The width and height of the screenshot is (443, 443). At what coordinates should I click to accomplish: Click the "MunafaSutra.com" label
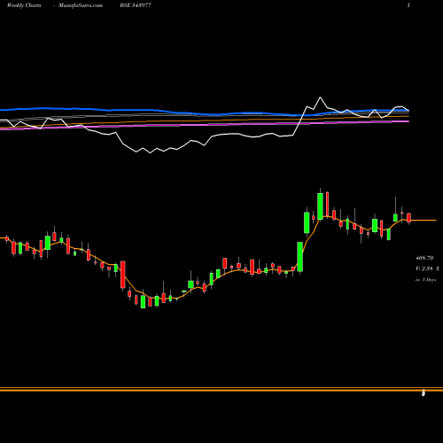click(81, 5)
